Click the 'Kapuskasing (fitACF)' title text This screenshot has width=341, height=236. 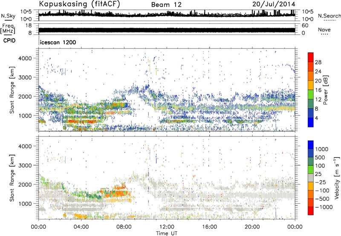click(79, 4)
